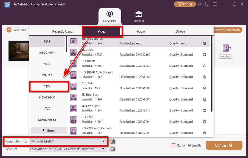
Task: Switch to the Device tab
Action: [180, 31]
